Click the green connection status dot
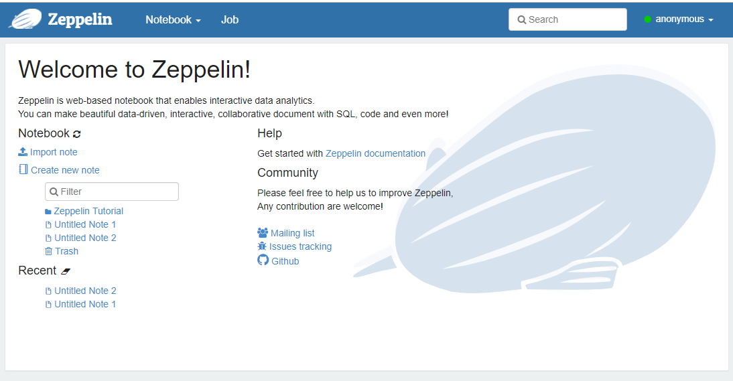The width and height of the screenshot is (733, 381). pyautogui.click(x=647, y=19)
